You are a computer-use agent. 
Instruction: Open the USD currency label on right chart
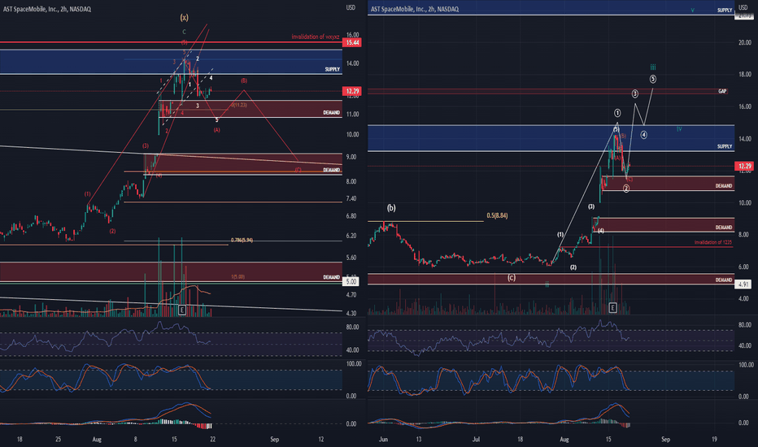(x=743, y=8)
